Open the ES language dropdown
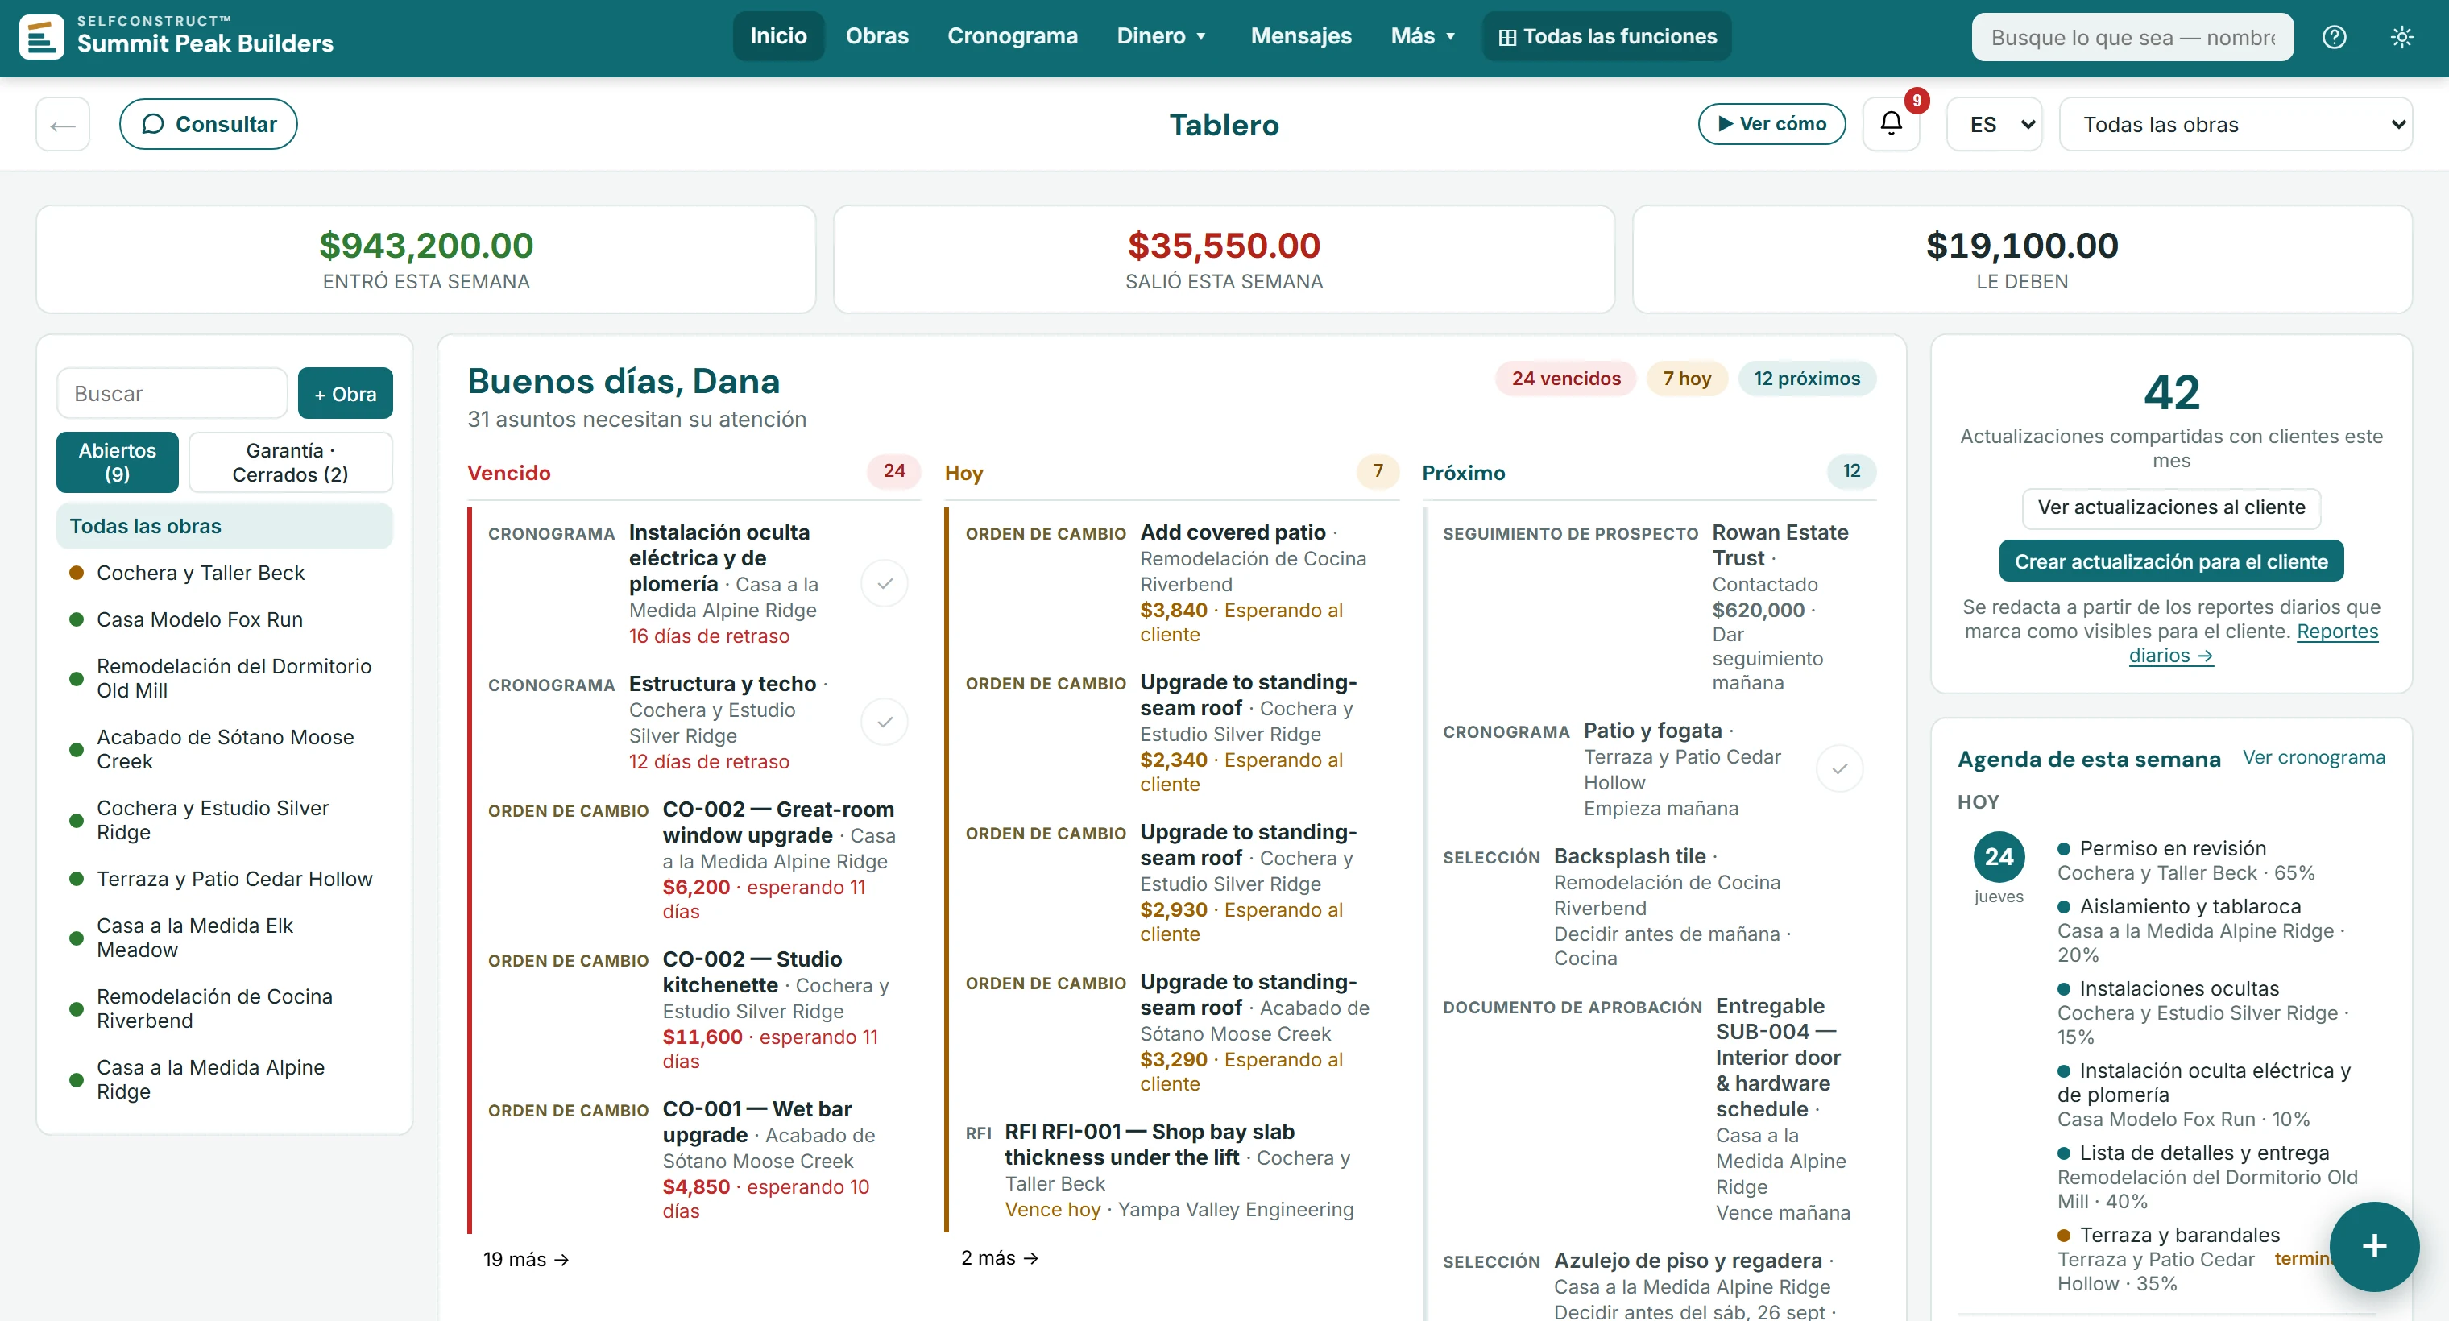 coord(1994,123)
